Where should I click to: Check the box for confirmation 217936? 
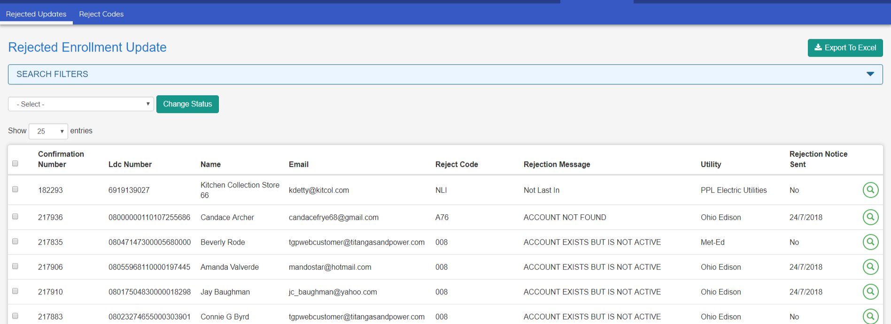pyautogui.click(x=15, y=217)
